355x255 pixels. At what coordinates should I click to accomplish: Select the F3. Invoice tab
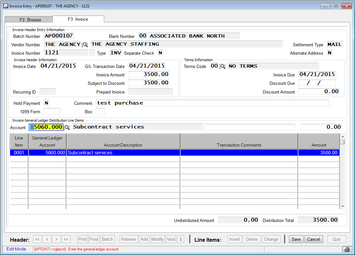(x=78, y=19)
